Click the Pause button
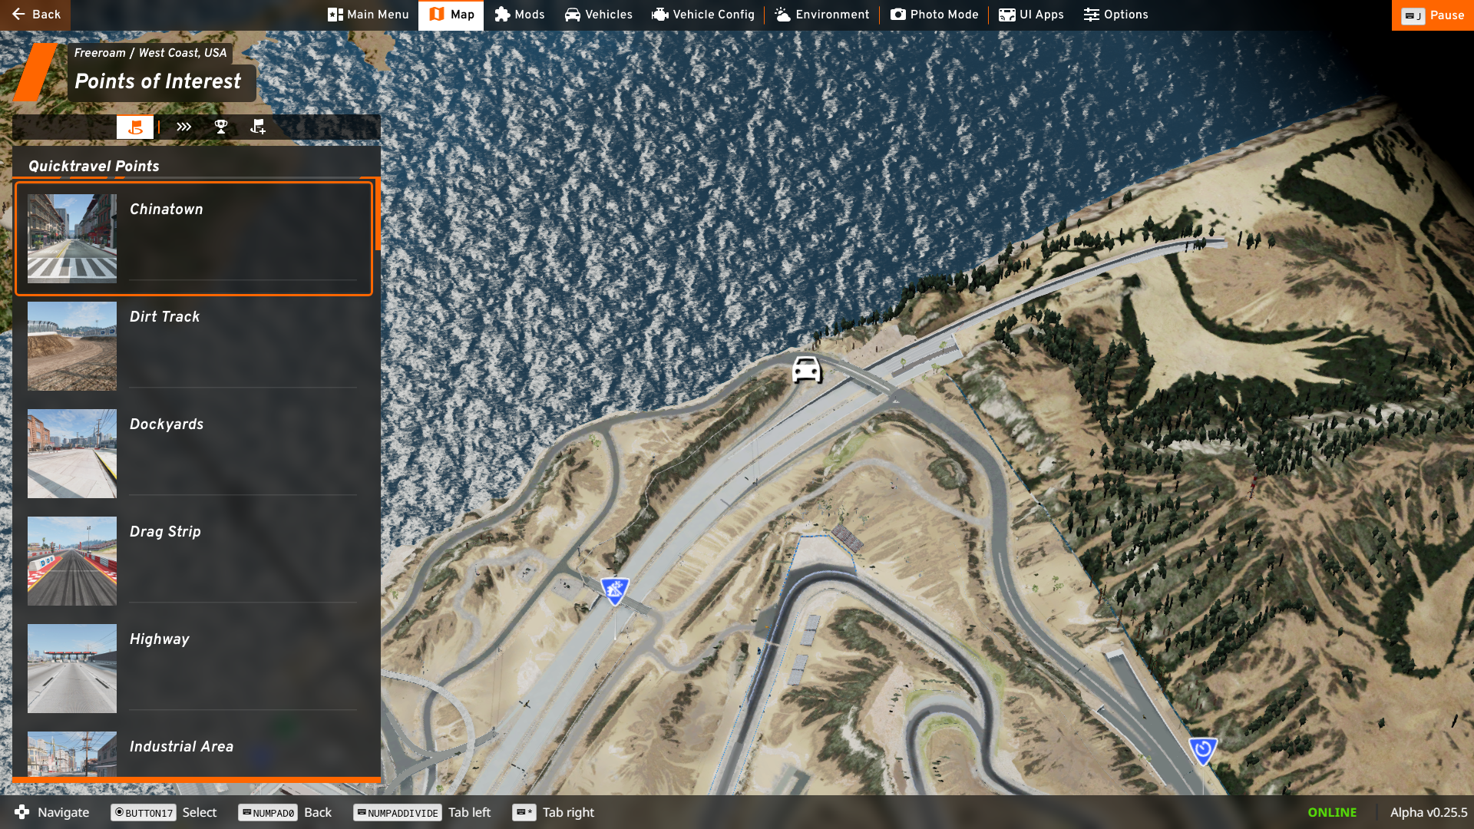 1433,15
